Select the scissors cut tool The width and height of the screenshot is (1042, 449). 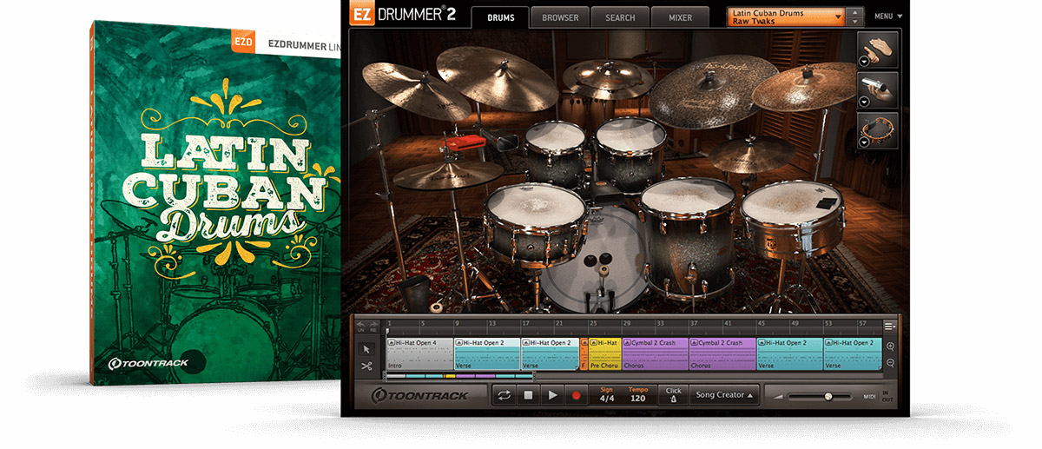[366, 366]
